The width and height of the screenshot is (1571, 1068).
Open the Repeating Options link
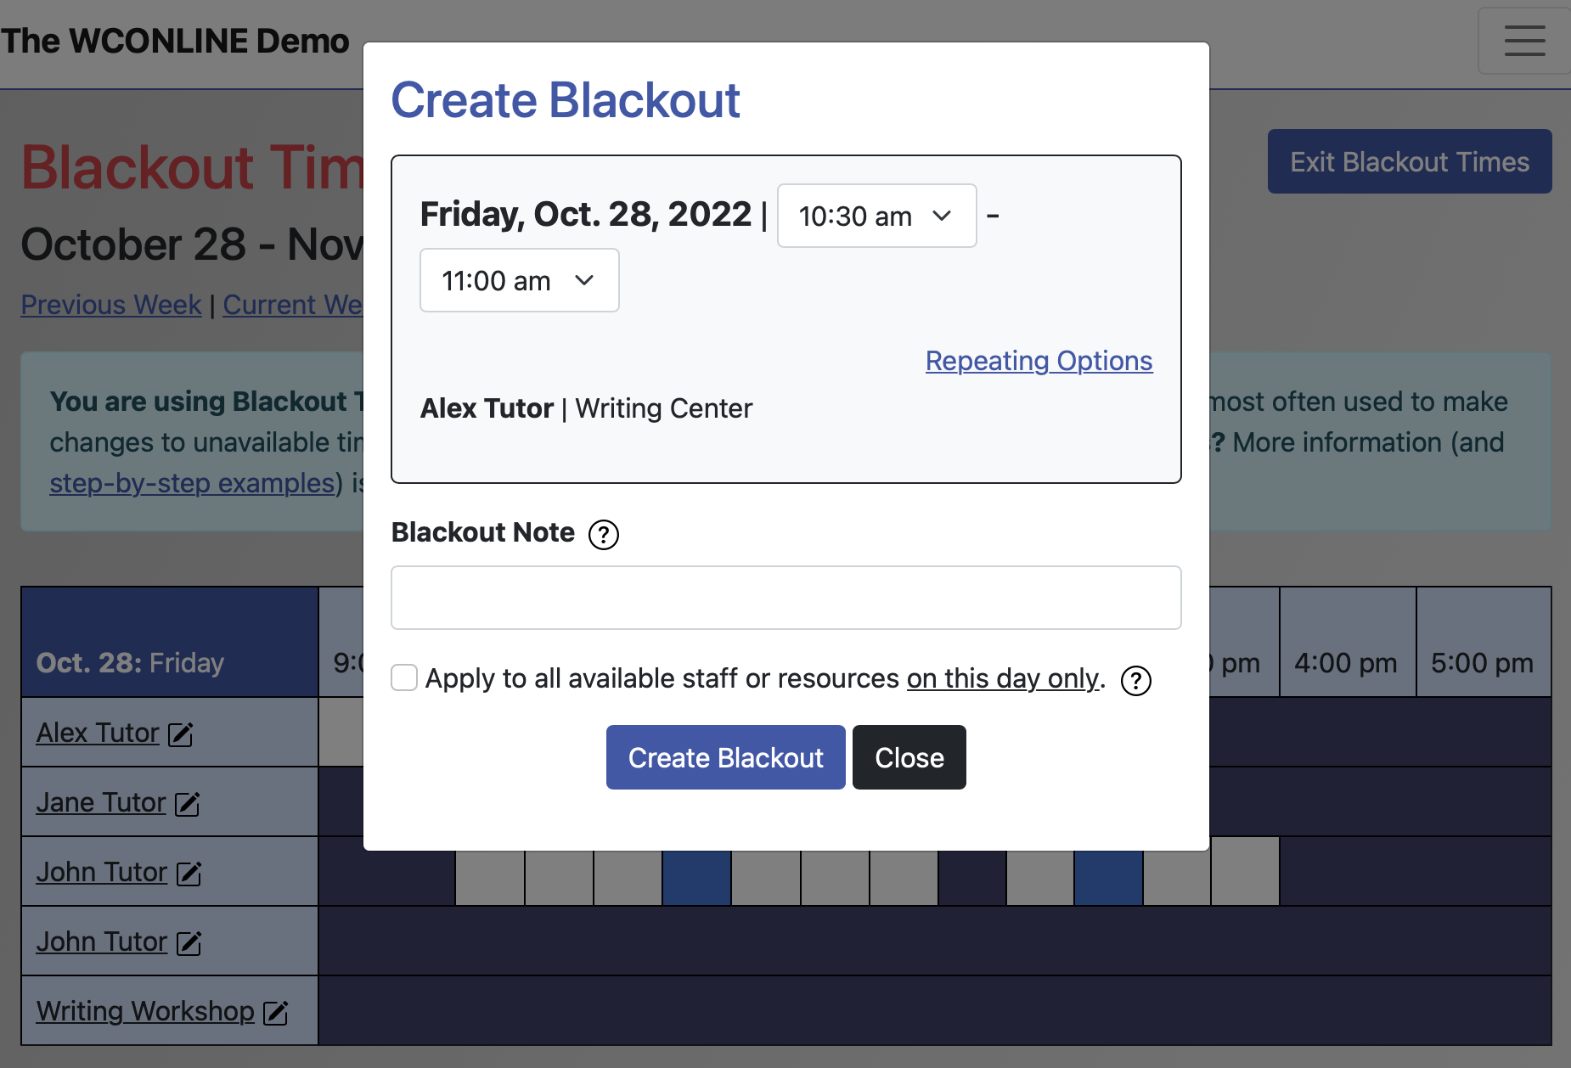pos(1038,361)
